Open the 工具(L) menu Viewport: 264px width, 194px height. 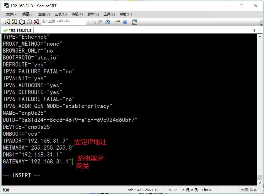[x=109, y=14]
